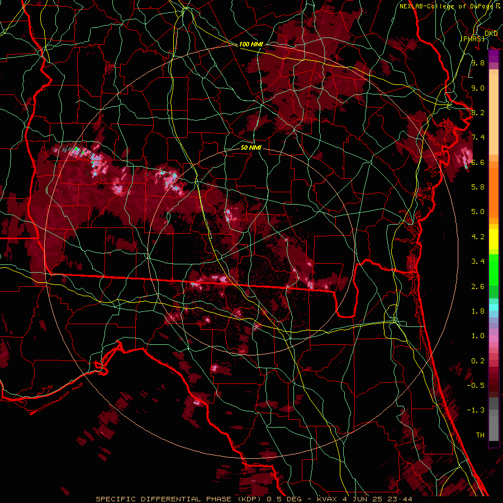Click the 9.8 value on the color scale

(x=478, y=63)
